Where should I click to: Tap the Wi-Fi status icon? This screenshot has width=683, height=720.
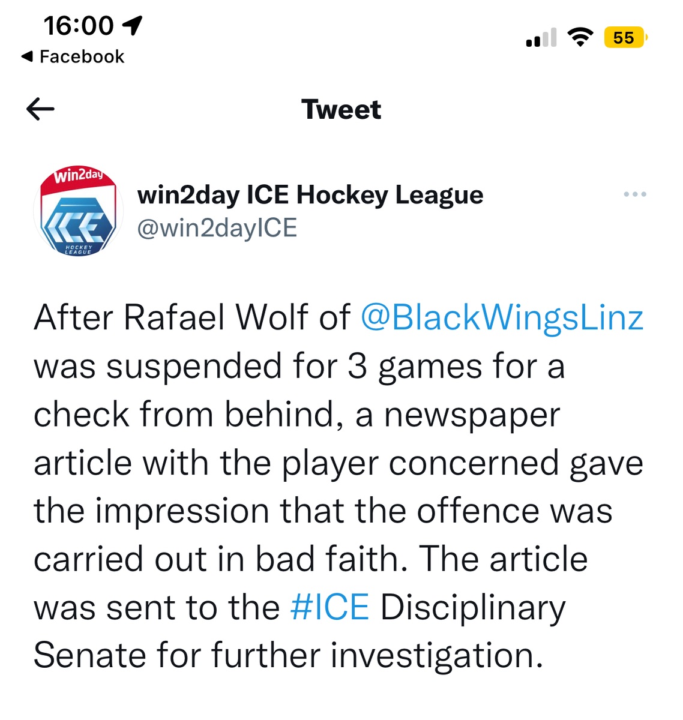pos(580,38)
